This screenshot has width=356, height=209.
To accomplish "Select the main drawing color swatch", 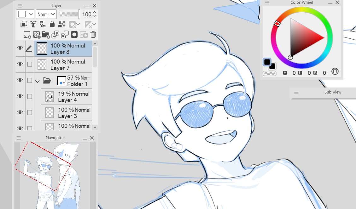I will click(267, 62).
